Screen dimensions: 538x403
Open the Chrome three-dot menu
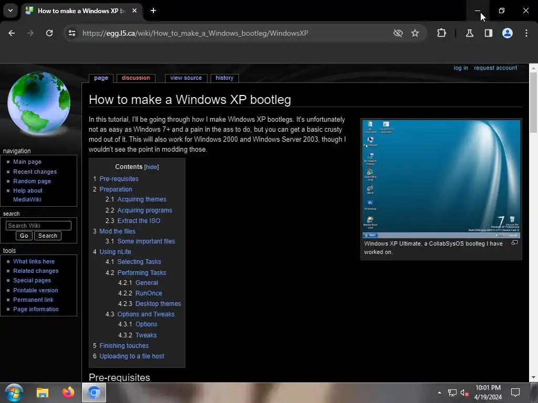526,33
